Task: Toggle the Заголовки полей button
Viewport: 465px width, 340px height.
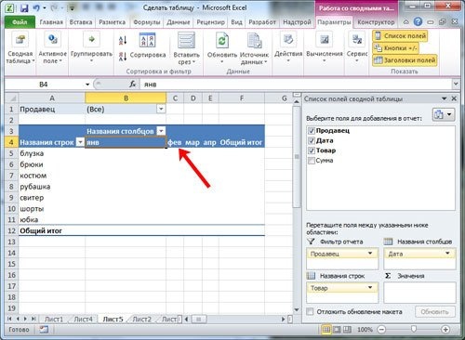Action: point(405,60)
